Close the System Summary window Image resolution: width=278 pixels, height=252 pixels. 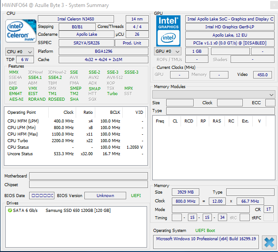pos(274,5)
